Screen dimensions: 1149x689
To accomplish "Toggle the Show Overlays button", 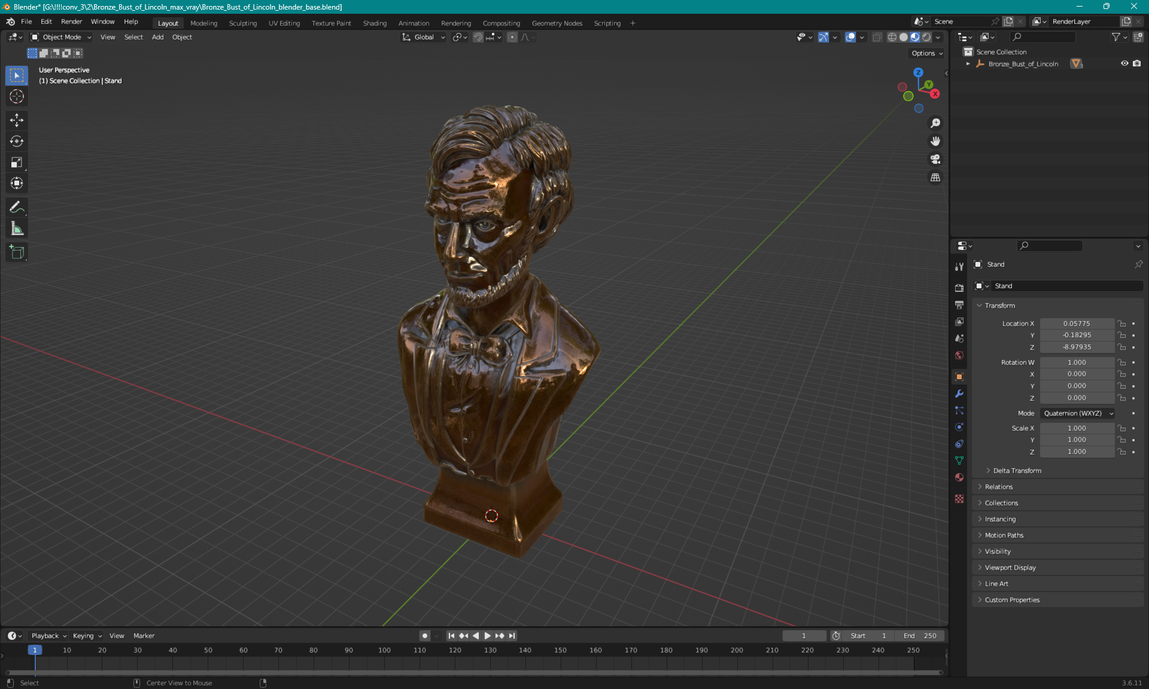I will tap(850, 37).
